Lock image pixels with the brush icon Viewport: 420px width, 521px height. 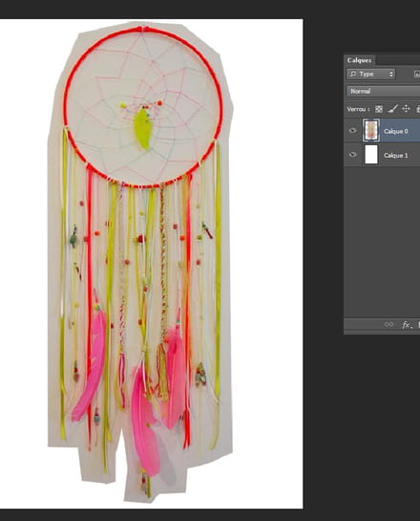(393, 109)
